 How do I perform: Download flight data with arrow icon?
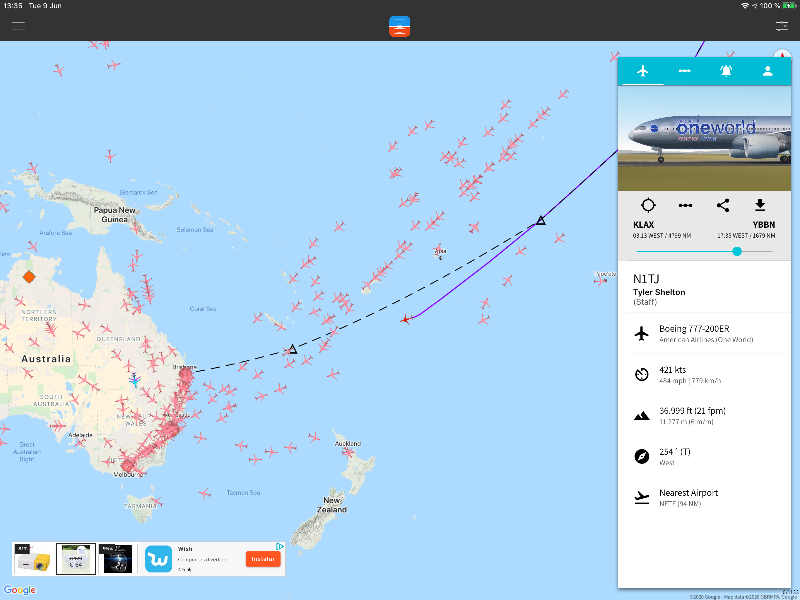click(760, 205)
